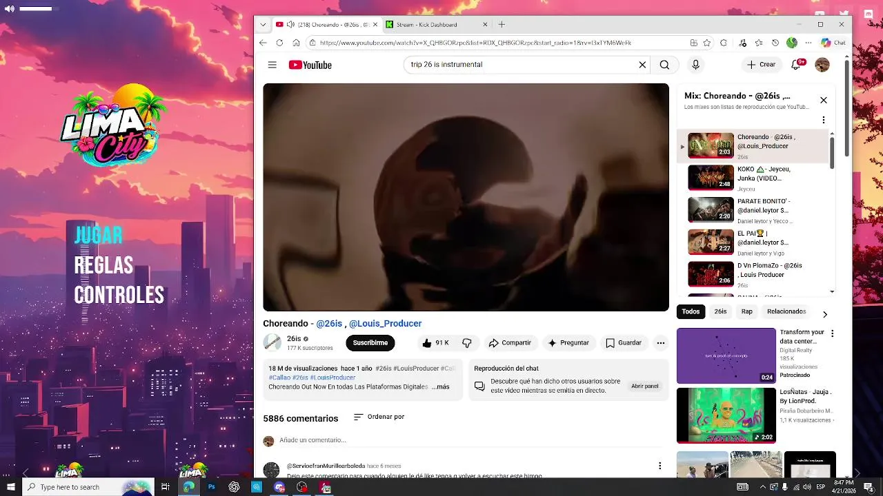Open the media control music icon in toolbar
Image resolution: width=883 pixels, height=496 pixels.
[x=742, y=43]
